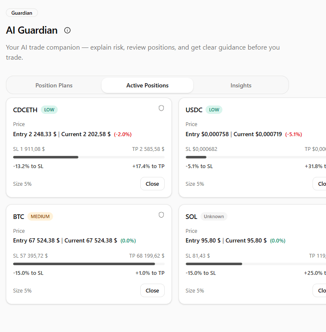This screenshot has width=326, height=332.
Task: Click the USDC SL-to-TP progress bar
Action: tap(256, 157)
